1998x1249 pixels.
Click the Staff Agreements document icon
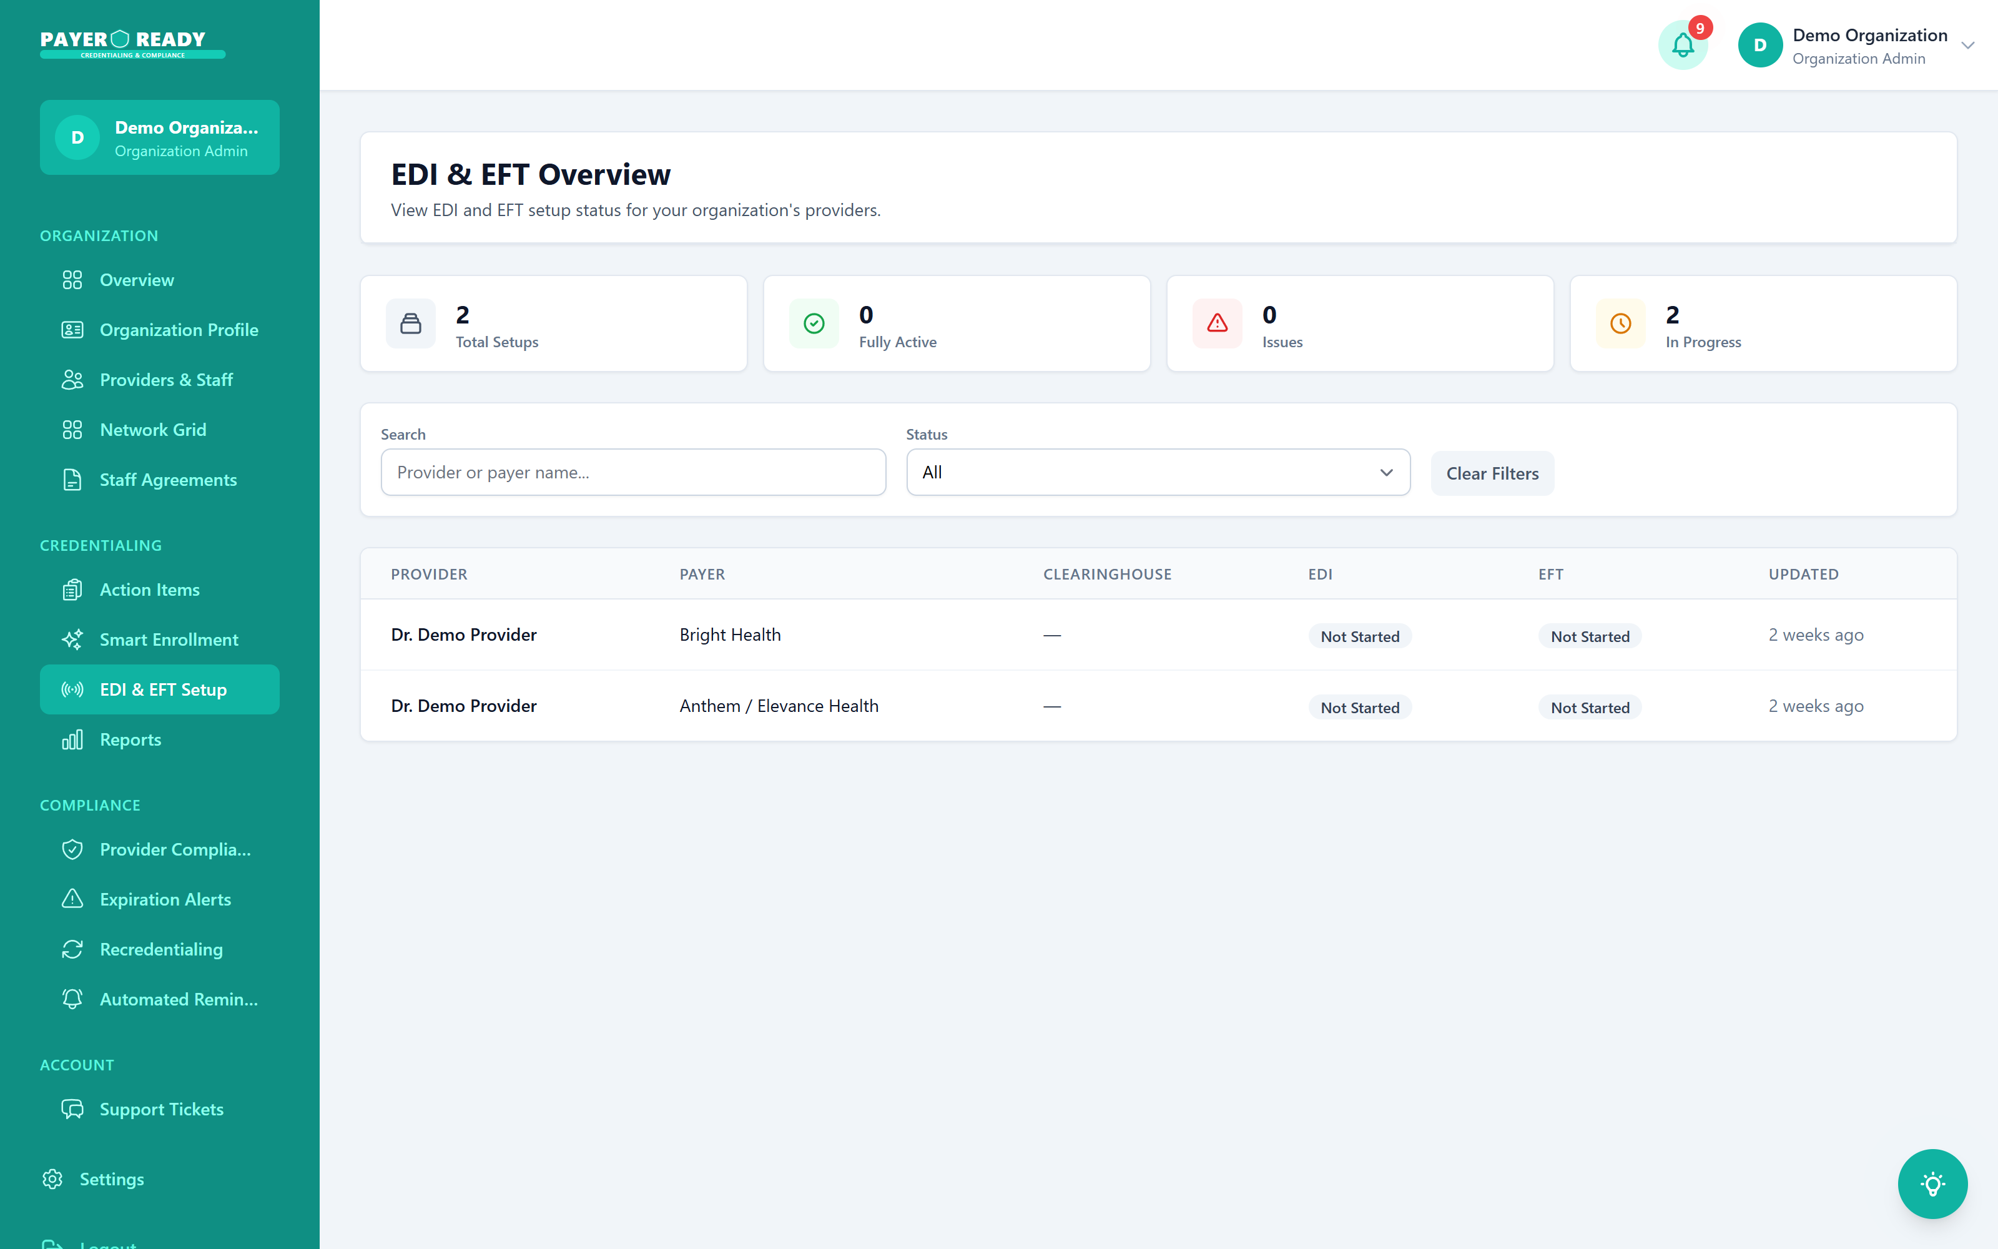tap(72, 480)
